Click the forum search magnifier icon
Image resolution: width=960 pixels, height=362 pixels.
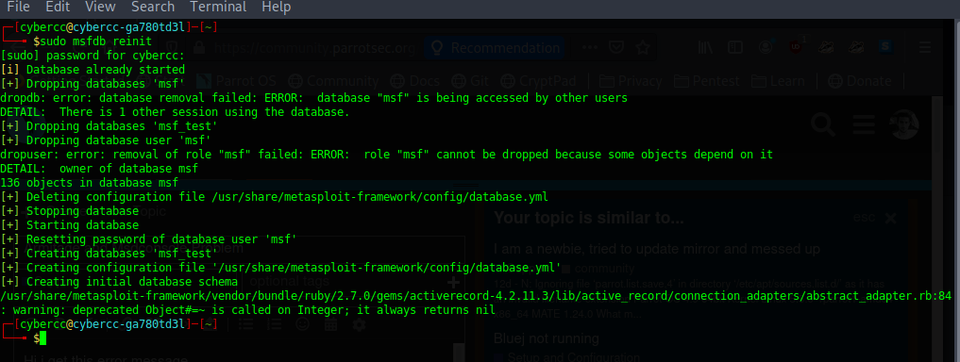[x=823, y=124]
